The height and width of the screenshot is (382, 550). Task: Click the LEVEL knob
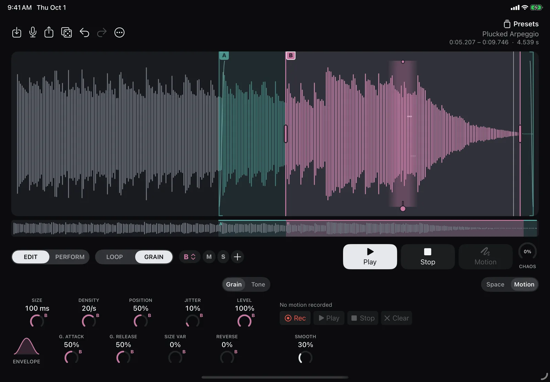point(244,321)
